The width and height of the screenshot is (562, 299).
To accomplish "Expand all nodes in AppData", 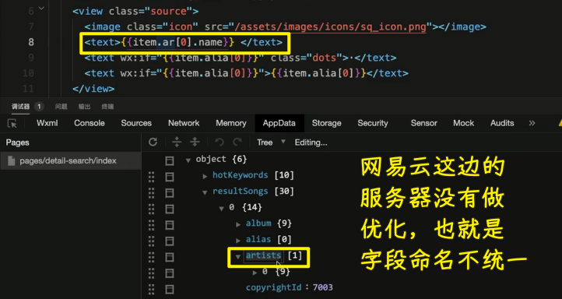I will coord(177,142).
